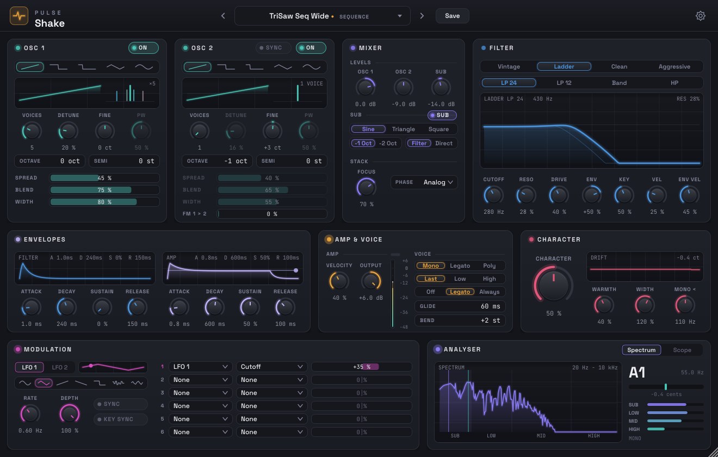Click the Save button
Screen dimensions: 718x457
click(453, 16)
